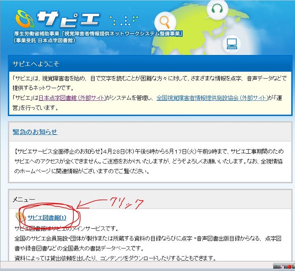Click the orange magnifying glass search icon

(x=165, y=22)
